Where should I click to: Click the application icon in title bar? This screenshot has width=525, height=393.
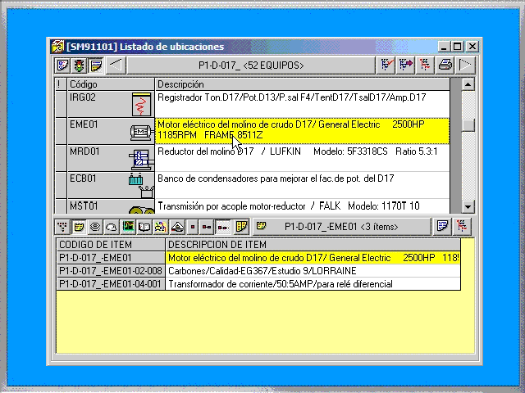(57, 47)
